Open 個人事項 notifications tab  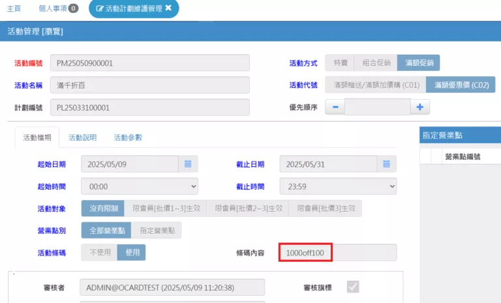pyautogui.click(x=59, y=8)
